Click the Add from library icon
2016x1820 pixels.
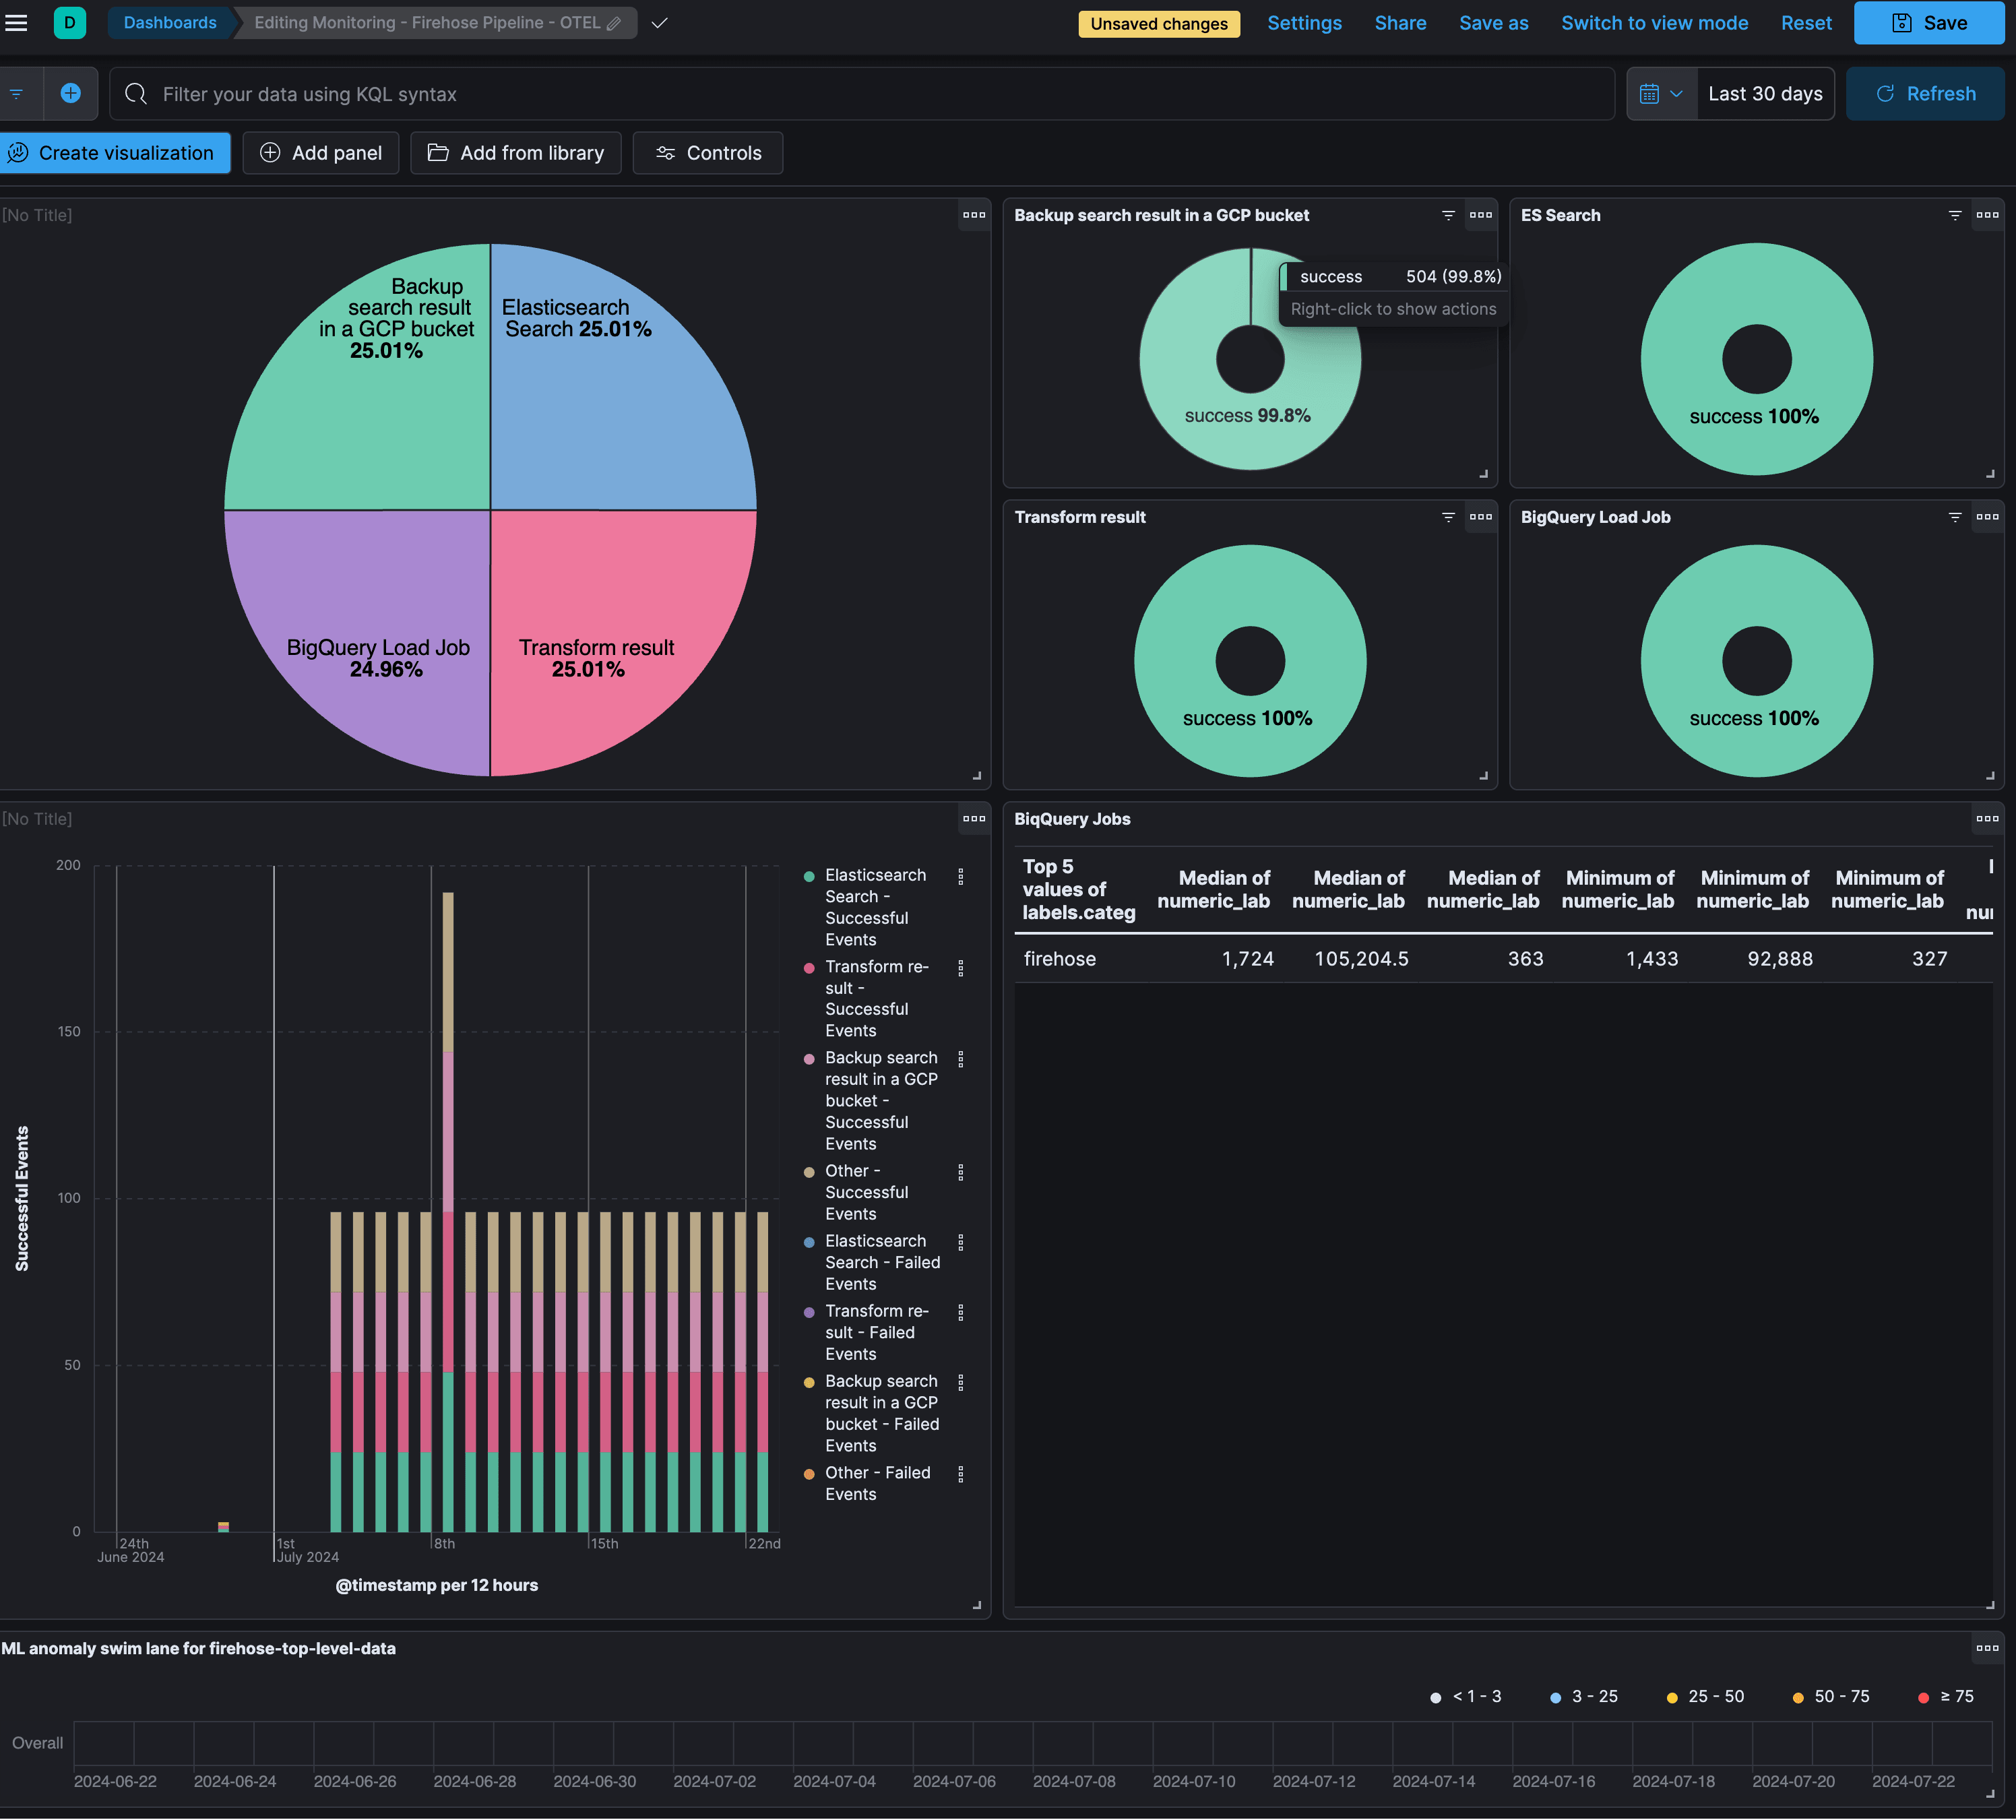tap(437, 153)
